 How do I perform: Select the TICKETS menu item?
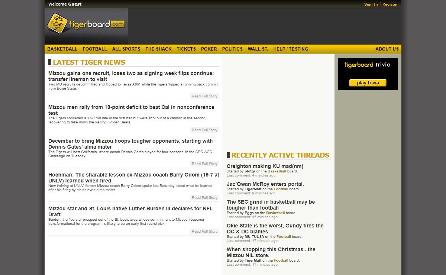click(186, 49)
